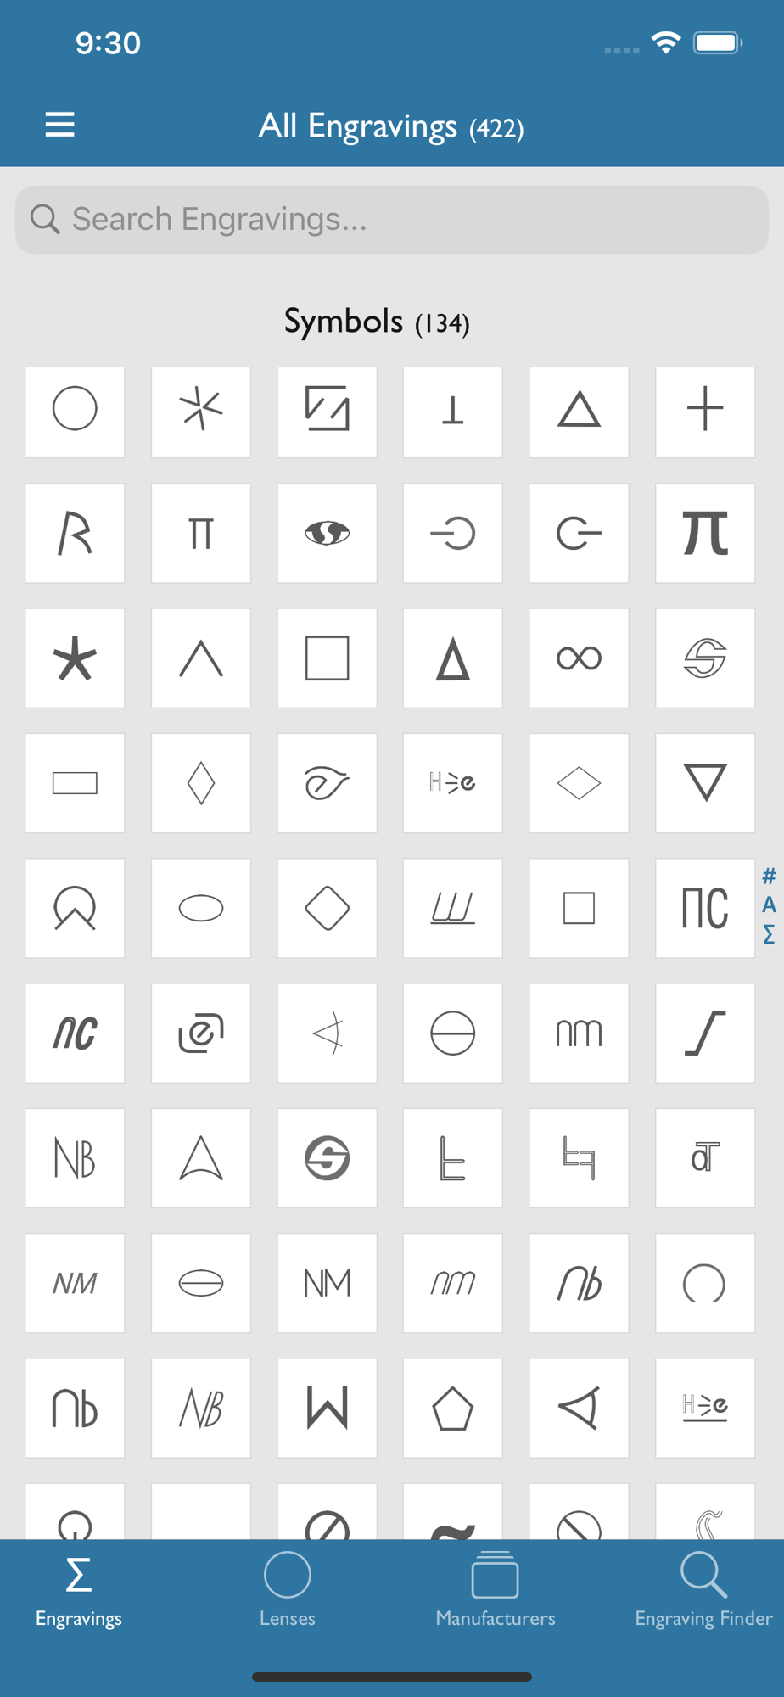The width and height of the screenshot is (784, 1697).
Task: Jump to Σ section in side index
Action: [769, 934]
